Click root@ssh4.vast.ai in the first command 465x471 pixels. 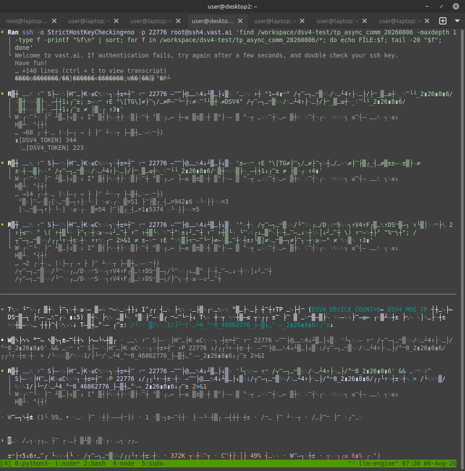pos(201,32)
